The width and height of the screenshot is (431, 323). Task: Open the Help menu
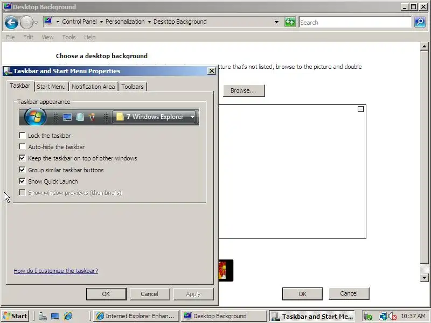pyautogui.click(x=89, y=37)
